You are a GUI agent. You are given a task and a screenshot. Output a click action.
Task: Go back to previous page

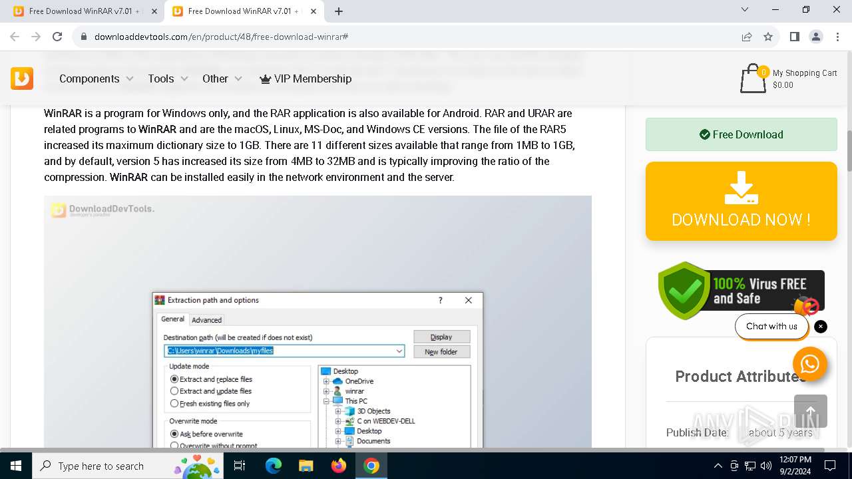[15, 37]
